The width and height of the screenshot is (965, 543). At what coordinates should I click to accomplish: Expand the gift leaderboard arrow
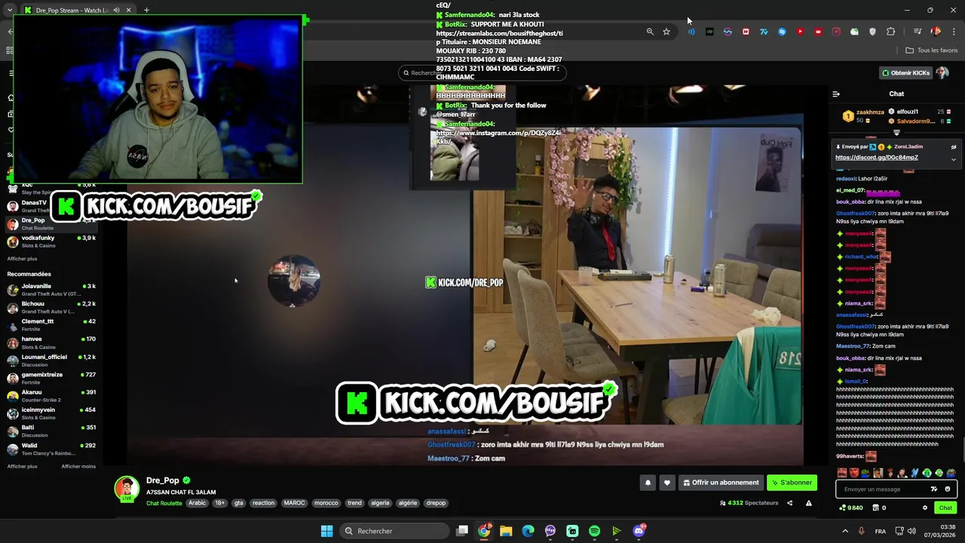(896, 132)
